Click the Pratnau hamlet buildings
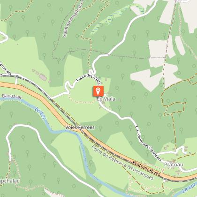This screenshot has width=197, height=197. click(x=173, y=161)
